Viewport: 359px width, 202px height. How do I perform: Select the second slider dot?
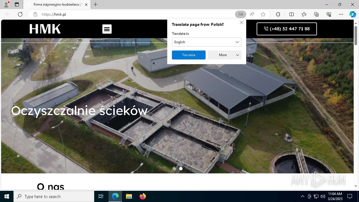point(181,169)
